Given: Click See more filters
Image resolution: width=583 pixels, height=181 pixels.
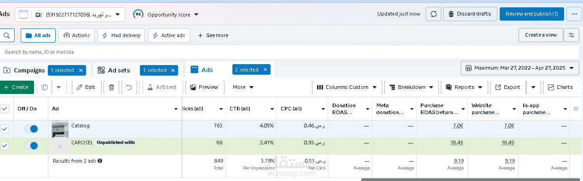Looking at the screenshot, I should pyautogui.click(x=213, y=35).
